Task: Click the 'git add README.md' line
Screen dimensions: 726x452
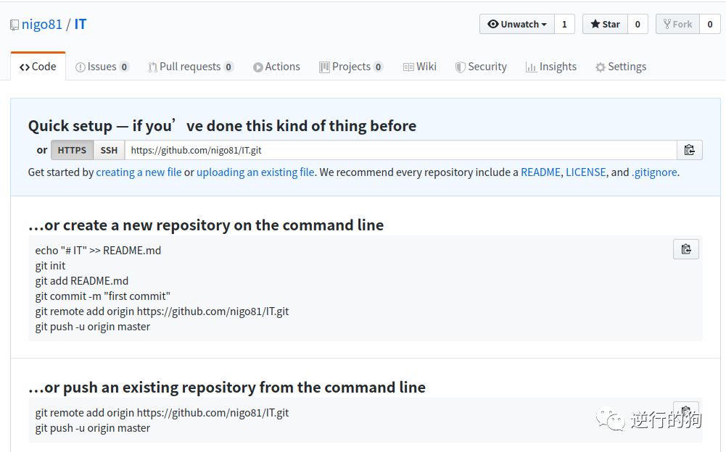Action: coord(82,281)
